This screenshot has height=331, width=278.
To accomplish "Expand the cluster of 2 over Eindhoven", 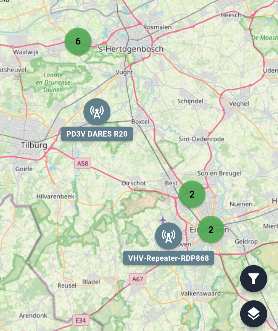I will pos(211,229).
